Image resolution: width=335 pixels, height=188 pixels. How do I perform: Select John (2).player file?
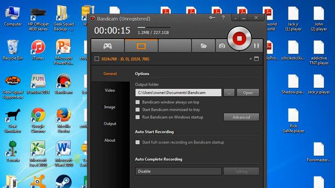[x=319, y=19]
